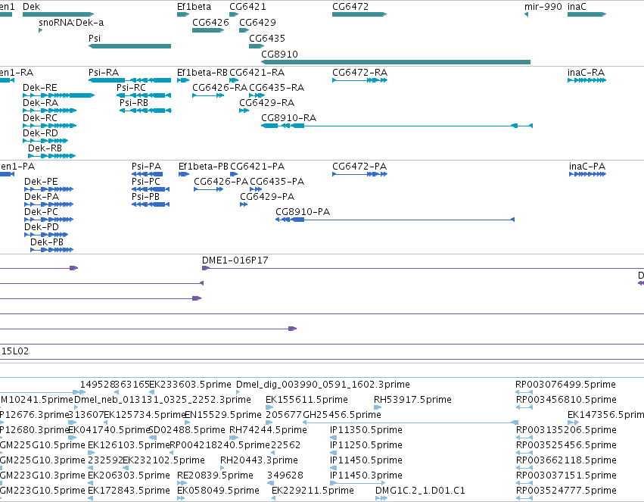Click the Dek-RB transcript
This screenshot has width=644, height=502.
click(x=51, y=156)
